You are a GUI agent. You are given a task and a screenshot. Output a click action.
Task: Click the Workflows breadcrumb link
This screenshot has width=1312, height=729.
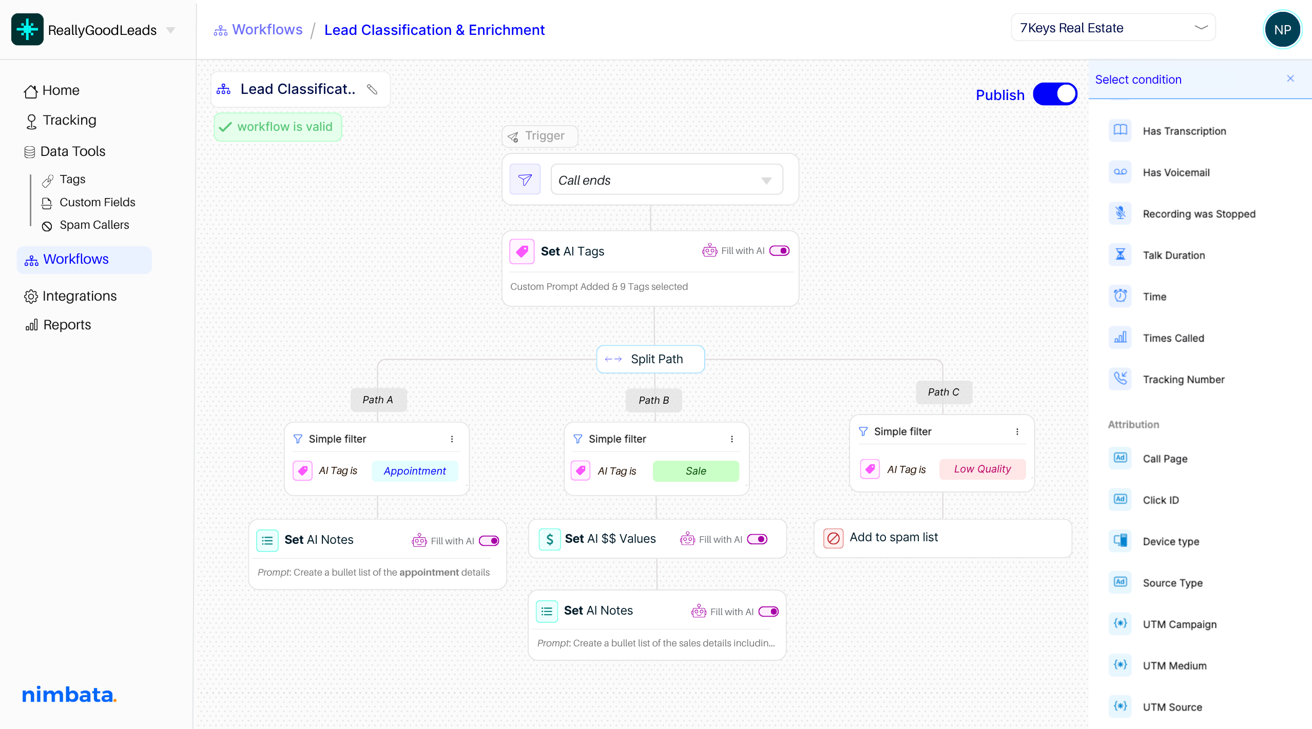[258, 30]
